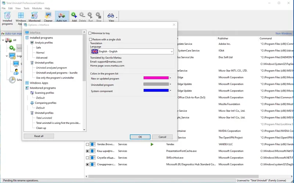Click the Non-Windows filter link
The width and height of the screenshot is (294, 183).
283,33
